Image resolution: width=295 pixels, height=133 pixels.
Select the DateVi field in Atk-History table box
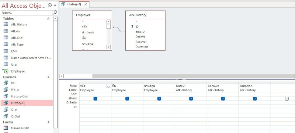click(140, 37)
